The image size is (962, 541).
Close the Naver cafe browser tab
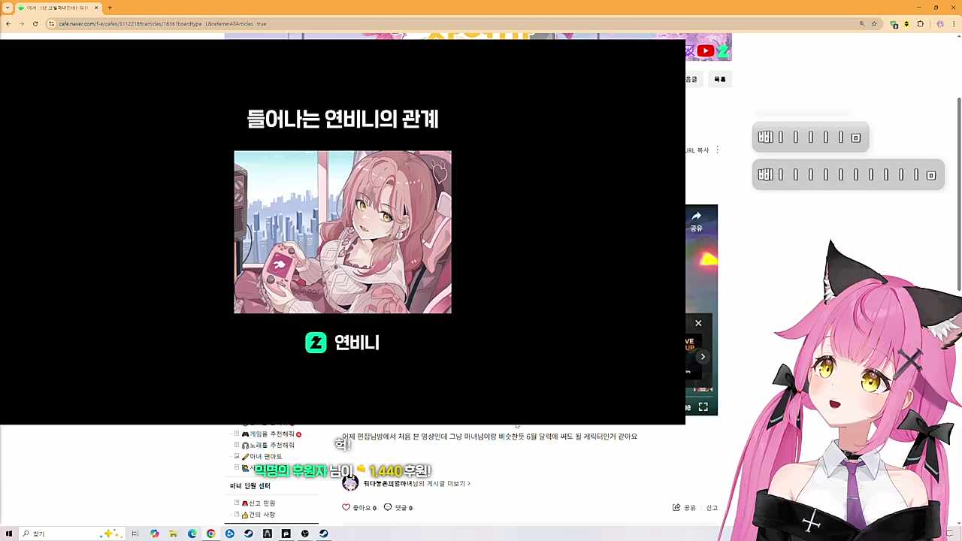click(x=96, y=8)
